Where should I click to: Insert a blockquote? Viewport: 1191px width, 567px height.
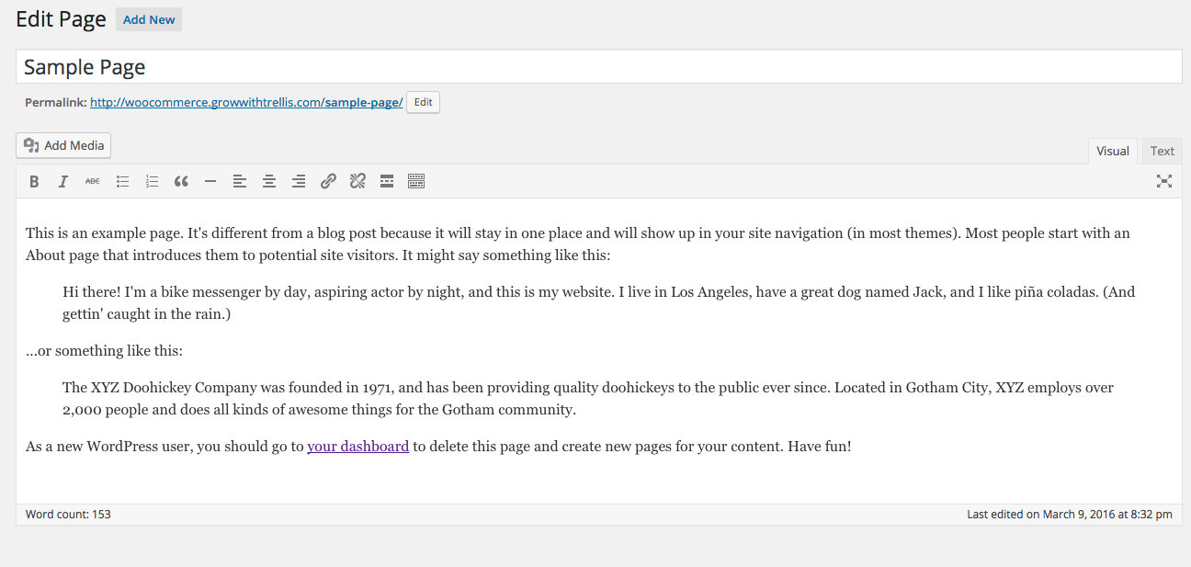coord(181,181)
